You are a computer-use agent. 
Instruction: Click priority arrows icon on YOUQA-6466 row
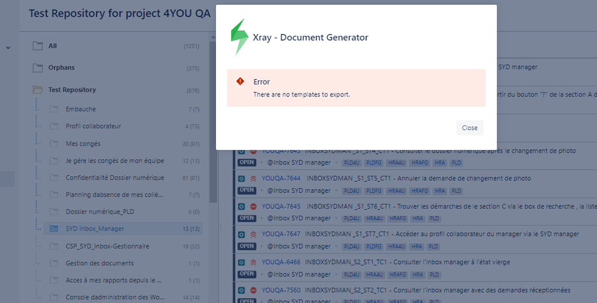coord(253,263)
